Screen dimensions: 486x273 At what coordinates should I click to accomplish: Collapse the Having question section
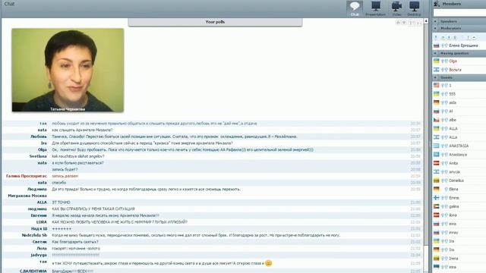(x=435, y=53)
